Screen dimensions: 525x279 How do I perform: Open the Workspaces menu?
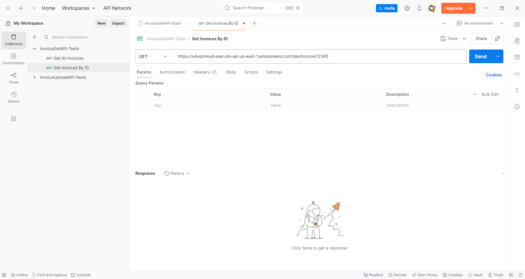pyautogui.click(x=78, y=8)
